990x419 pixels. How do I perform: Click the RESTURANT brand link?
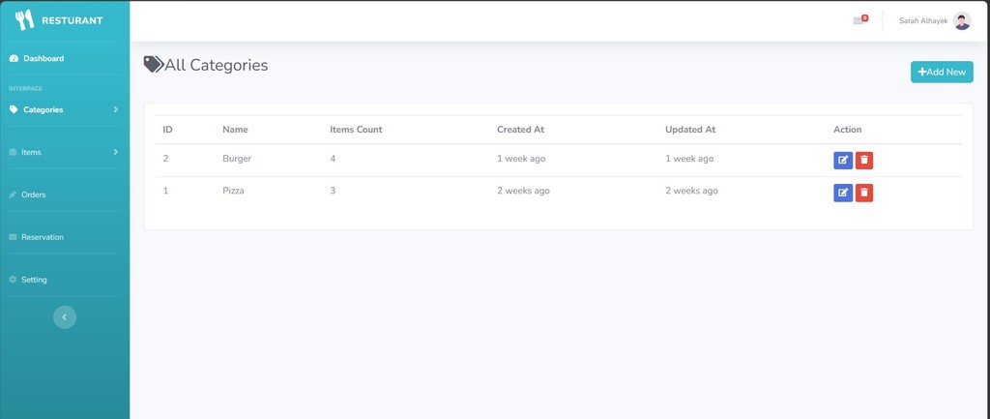pos(72,20)
